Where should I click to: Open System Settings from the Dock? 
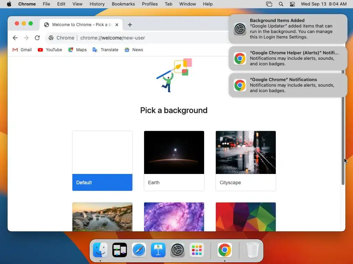click(x=178, y=250)
